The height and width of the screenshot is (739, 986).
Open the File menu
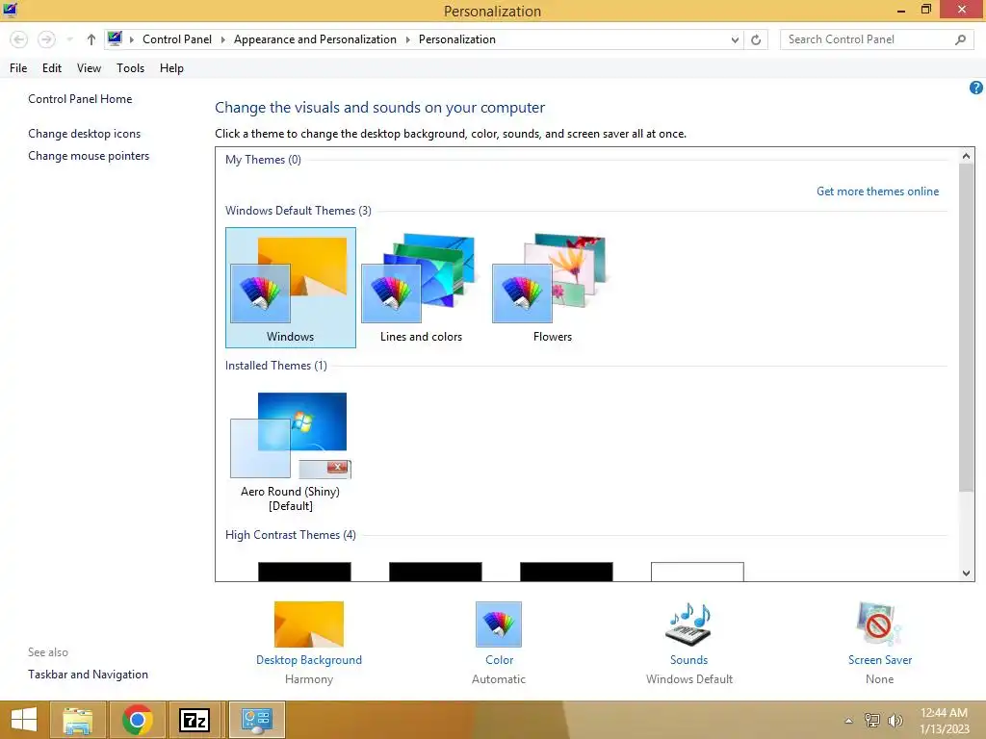[x=18, y=68]
